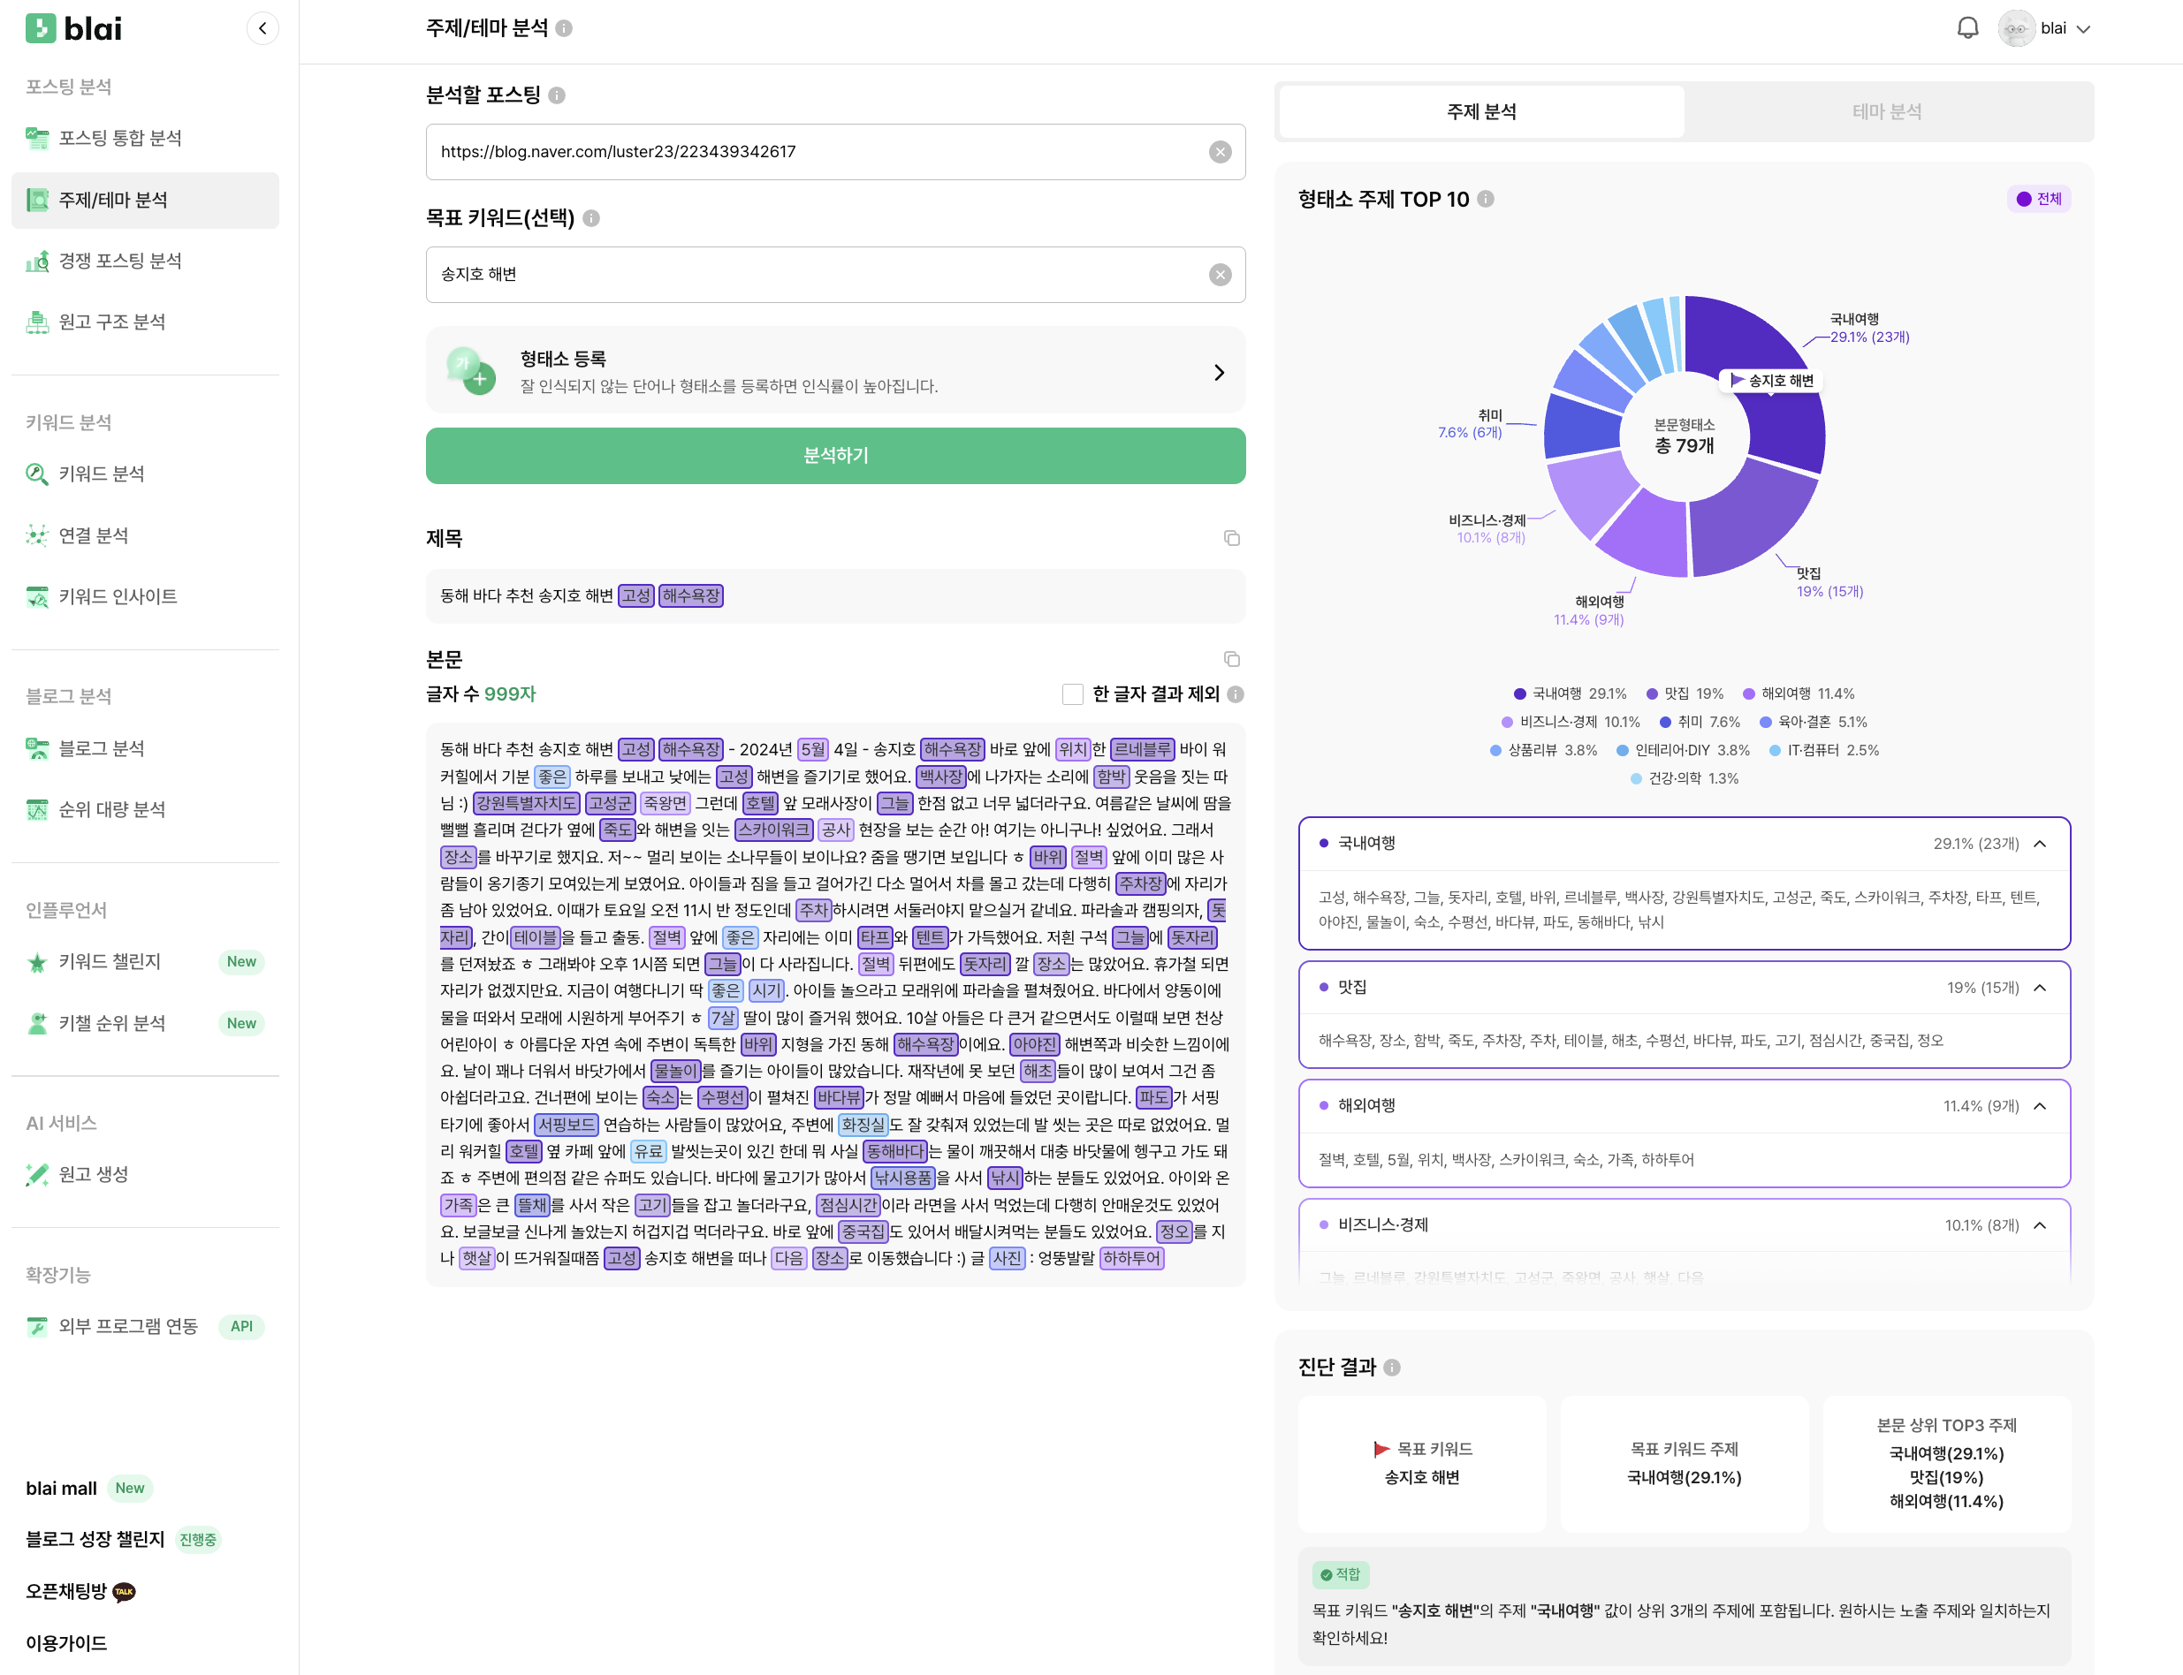Switch to the 테마 분석 tab

tap(1887, 111)
